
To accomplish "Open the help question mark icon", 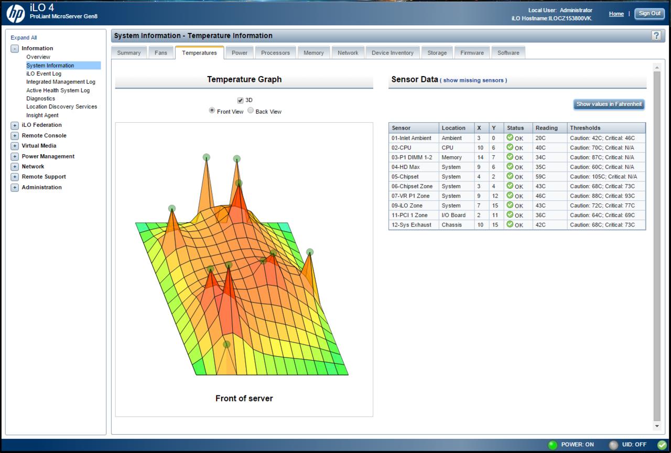I will 656,36.
